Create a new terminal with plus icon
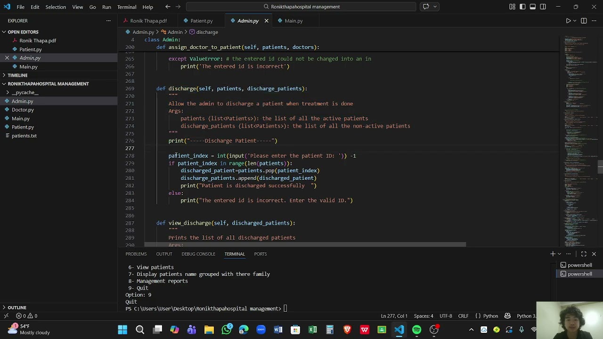This screenshot has height=339, width=603. click(x=553, y=254)
